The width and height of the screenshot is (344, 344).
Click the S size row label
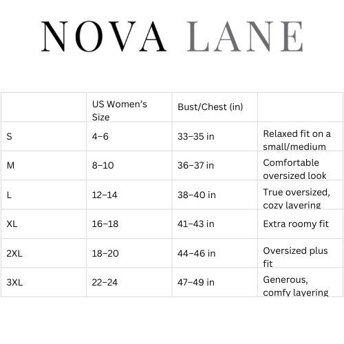(9, 136)
